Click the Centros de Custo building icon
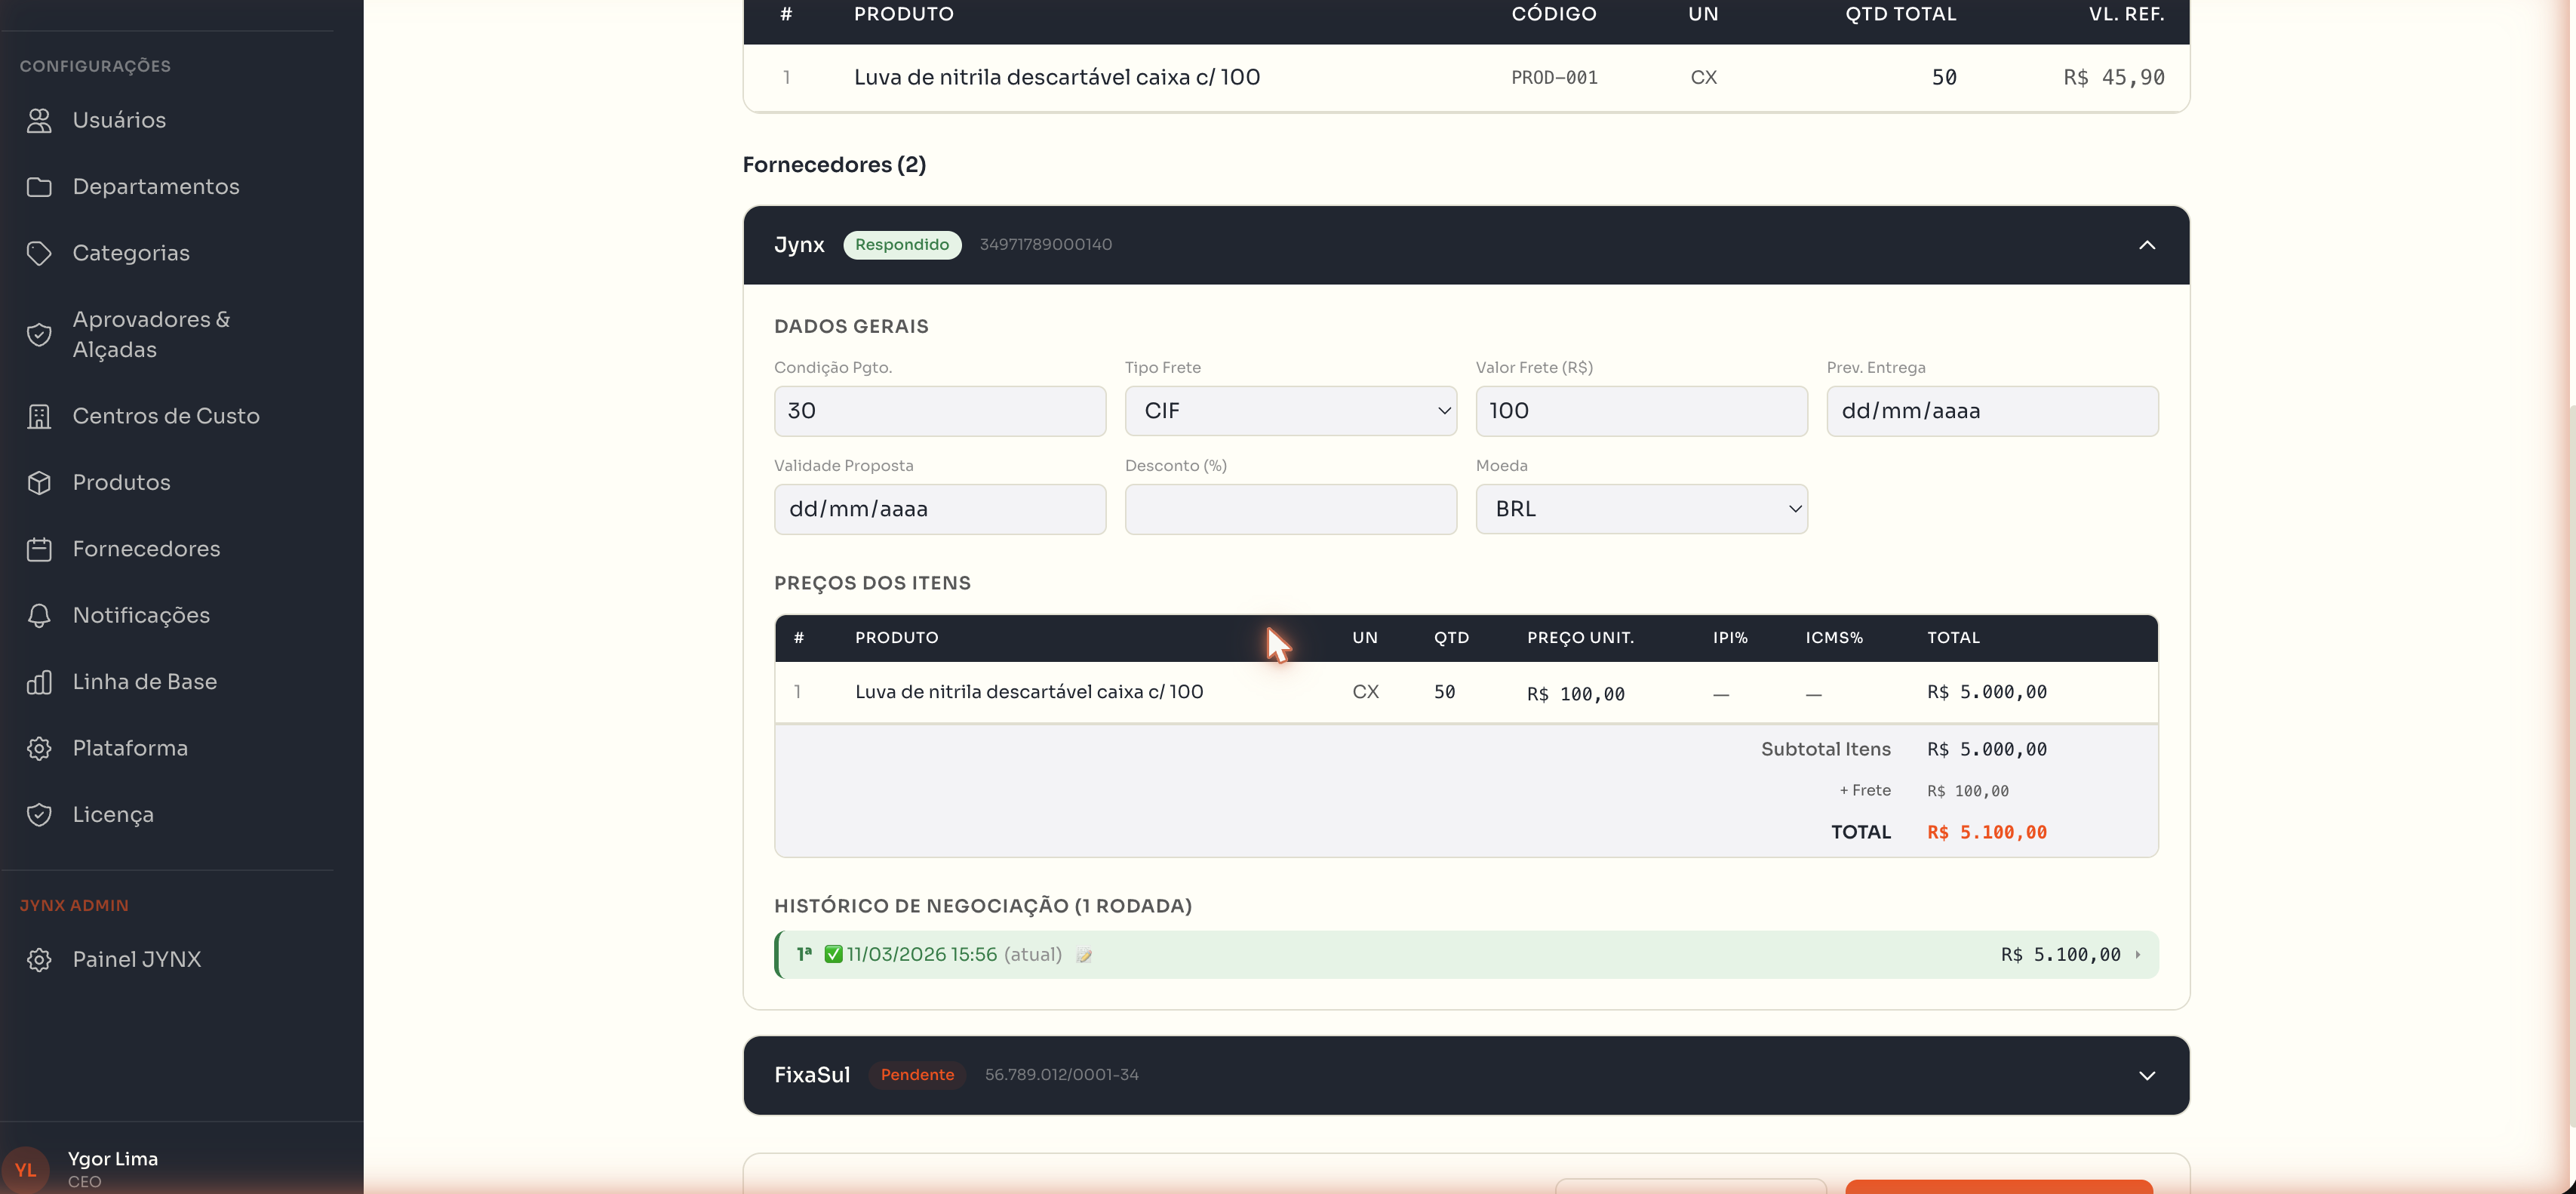The image size is (2576, 1194). (39, 416)
